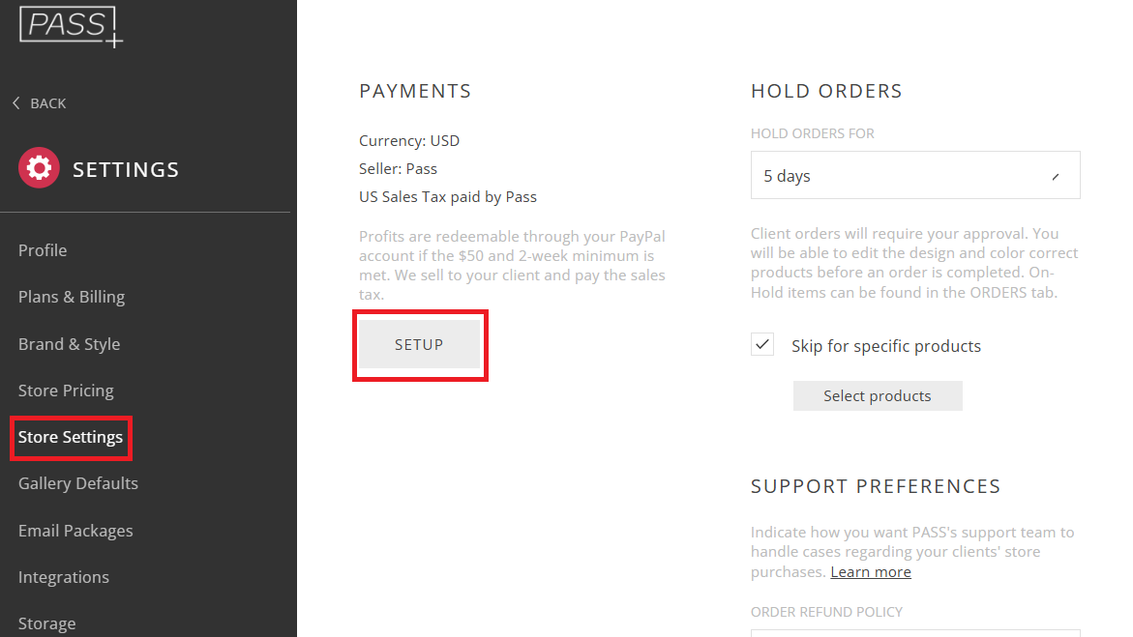Open the Profile settings page
The height and width of the screenshot is (637, 1133).
tap(43, 250)
